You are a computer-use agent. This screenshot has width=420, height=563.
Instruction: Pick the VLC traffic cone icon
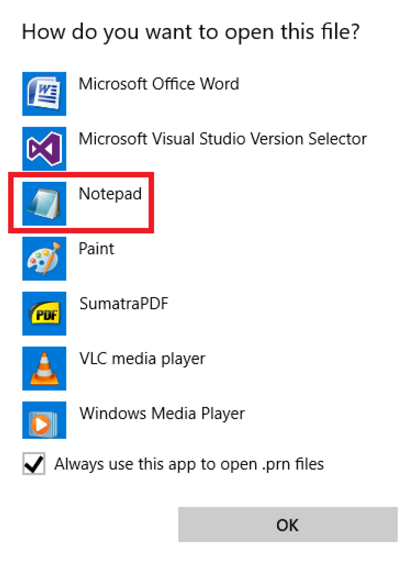[x=44, y=369]
